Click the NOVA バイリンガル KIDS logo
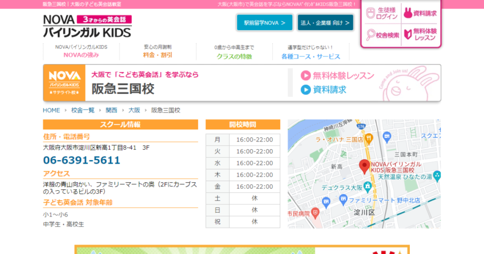 click(87, 26)
